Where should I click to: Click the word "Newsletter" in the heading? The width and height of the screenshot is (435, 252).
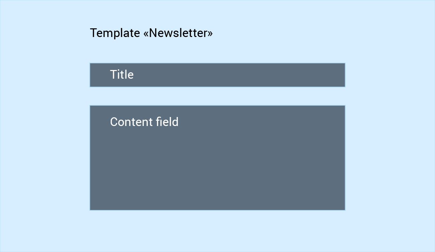click(178, 33)
